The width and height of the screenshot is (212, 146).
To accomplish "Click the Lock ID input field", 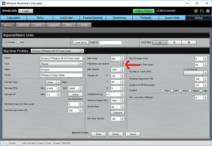I will 111,43.
